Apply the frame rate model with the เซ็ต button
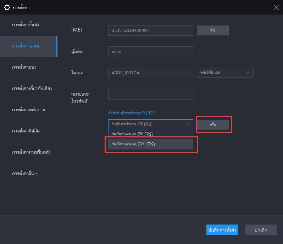 [213, 125]
